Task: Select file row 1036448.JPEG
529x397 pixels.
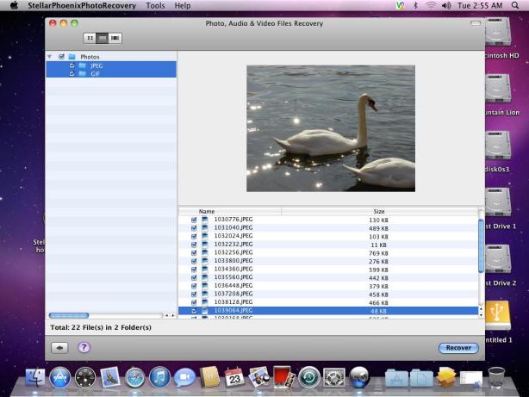Action: pyautogui.click(x=328, y=286)
